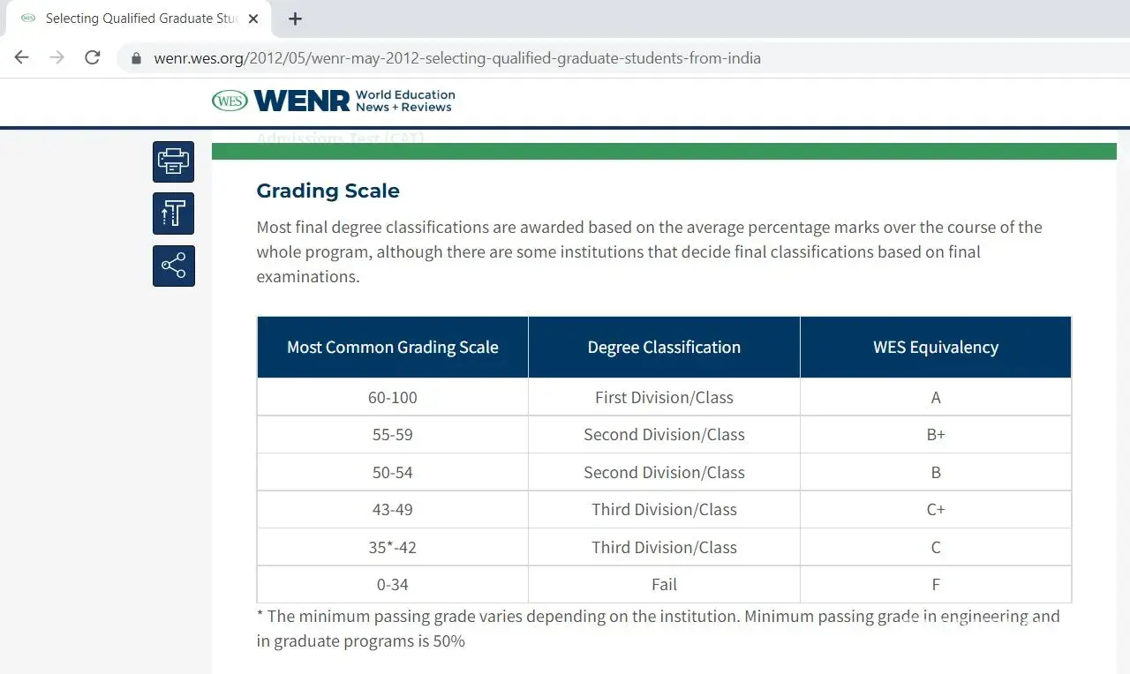Click the WES logo badge
The width and height of the screenshot is (1130, 674).
pyautogui.click(x=230, y=101)
